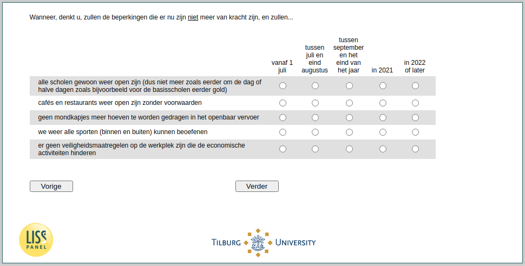Select 'vanaf 1 juli' for mondkapjes row
This screenshot has height=266, width=525.
pyautogui.click(x=283, y=118)
